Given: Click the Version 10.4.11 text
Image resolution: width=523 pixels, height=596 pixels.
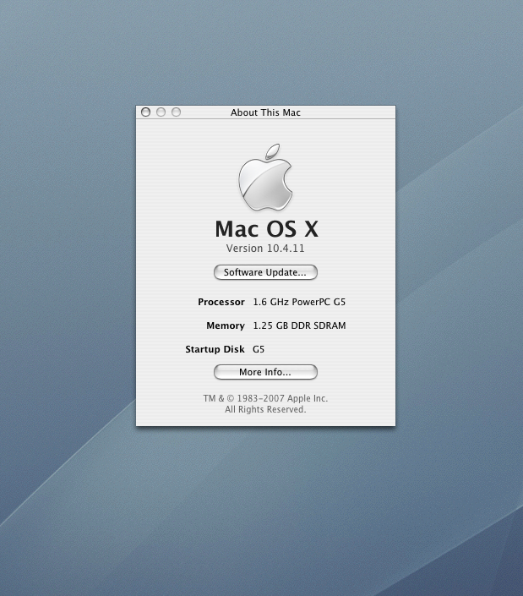Looking at the screenshot, I should pos(265,249).
